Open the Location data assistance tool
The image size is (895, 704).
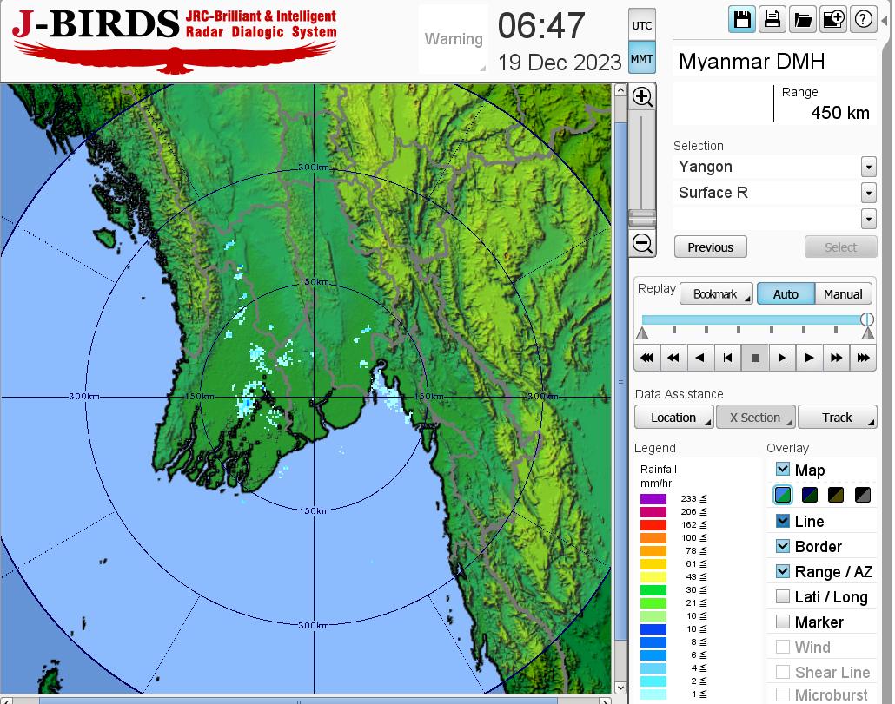673,418
